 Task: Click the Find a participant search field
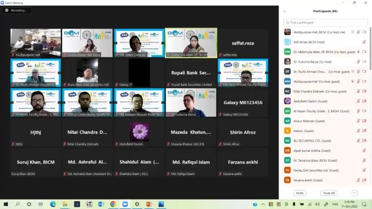(325, 22)
